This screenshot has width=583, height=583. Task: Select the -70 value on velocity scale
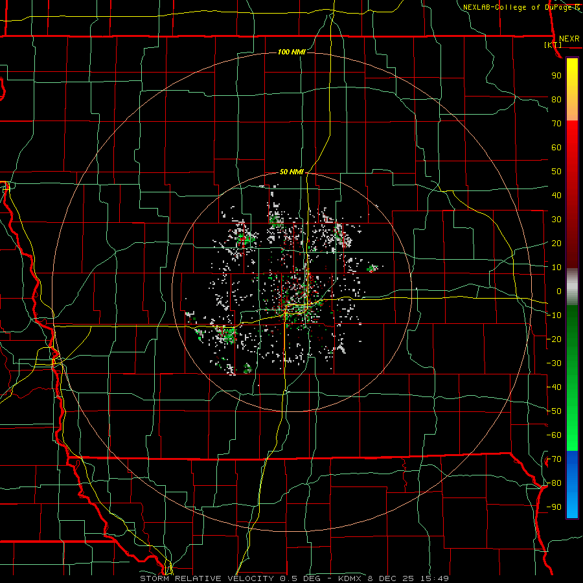tap(554, 459)
